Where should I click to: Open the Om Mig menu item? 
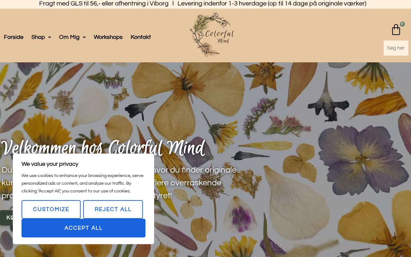69,37
